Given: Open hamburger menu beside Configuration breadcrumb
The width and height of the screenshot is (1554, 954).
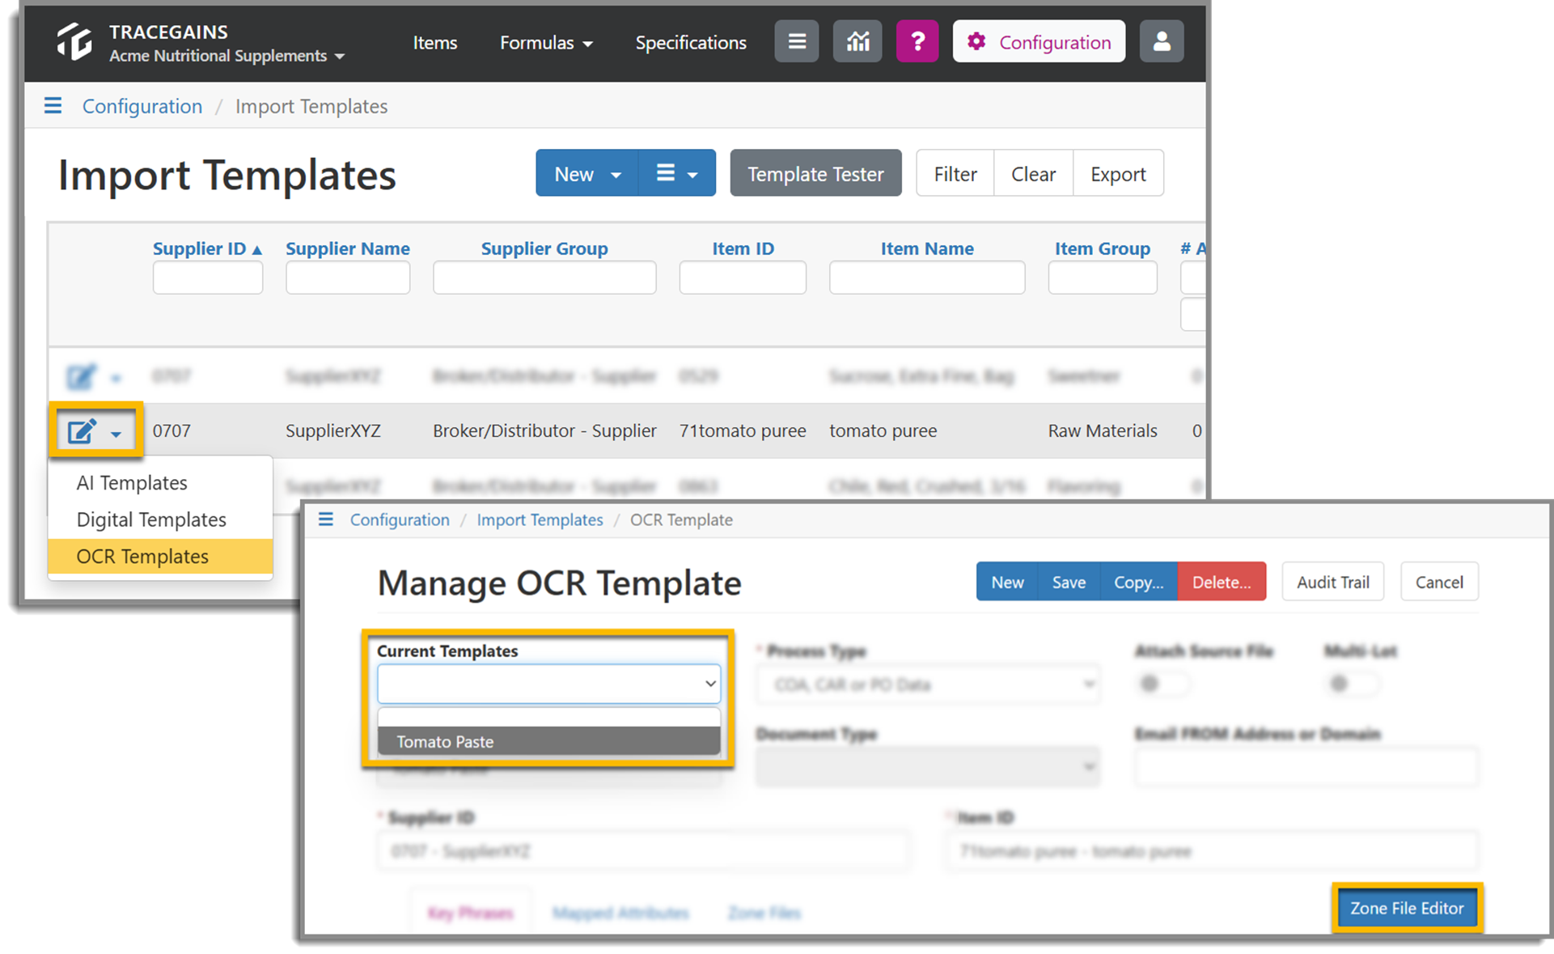Looking at the screenshot, I should 53,106.
